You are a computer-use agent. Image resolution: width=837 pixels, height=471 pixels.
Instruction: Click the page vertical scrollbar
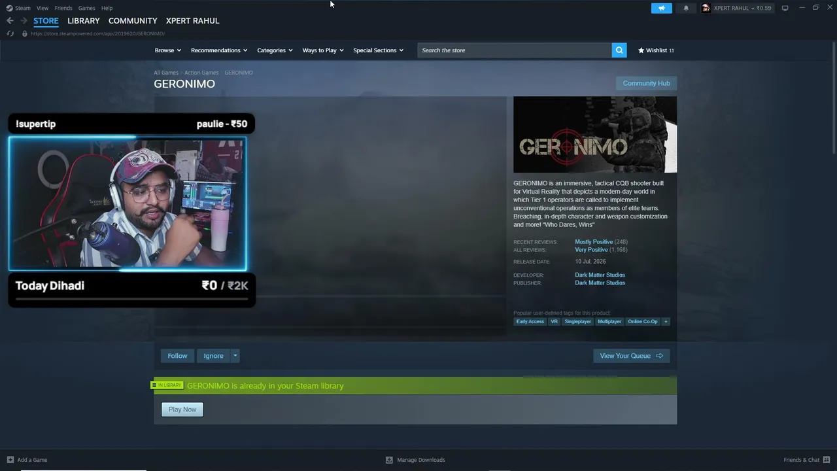(x=834, y=98)
